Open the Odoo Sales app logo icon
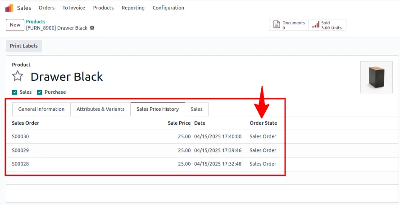Screen dimensions: 400x205 coord(9,8)
